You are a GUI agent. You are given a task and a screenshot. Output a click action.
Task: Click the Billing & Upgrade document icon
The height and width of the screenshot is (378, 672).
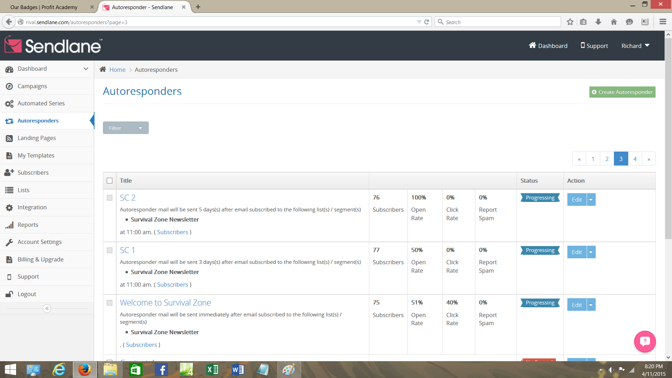click(9, 259)
